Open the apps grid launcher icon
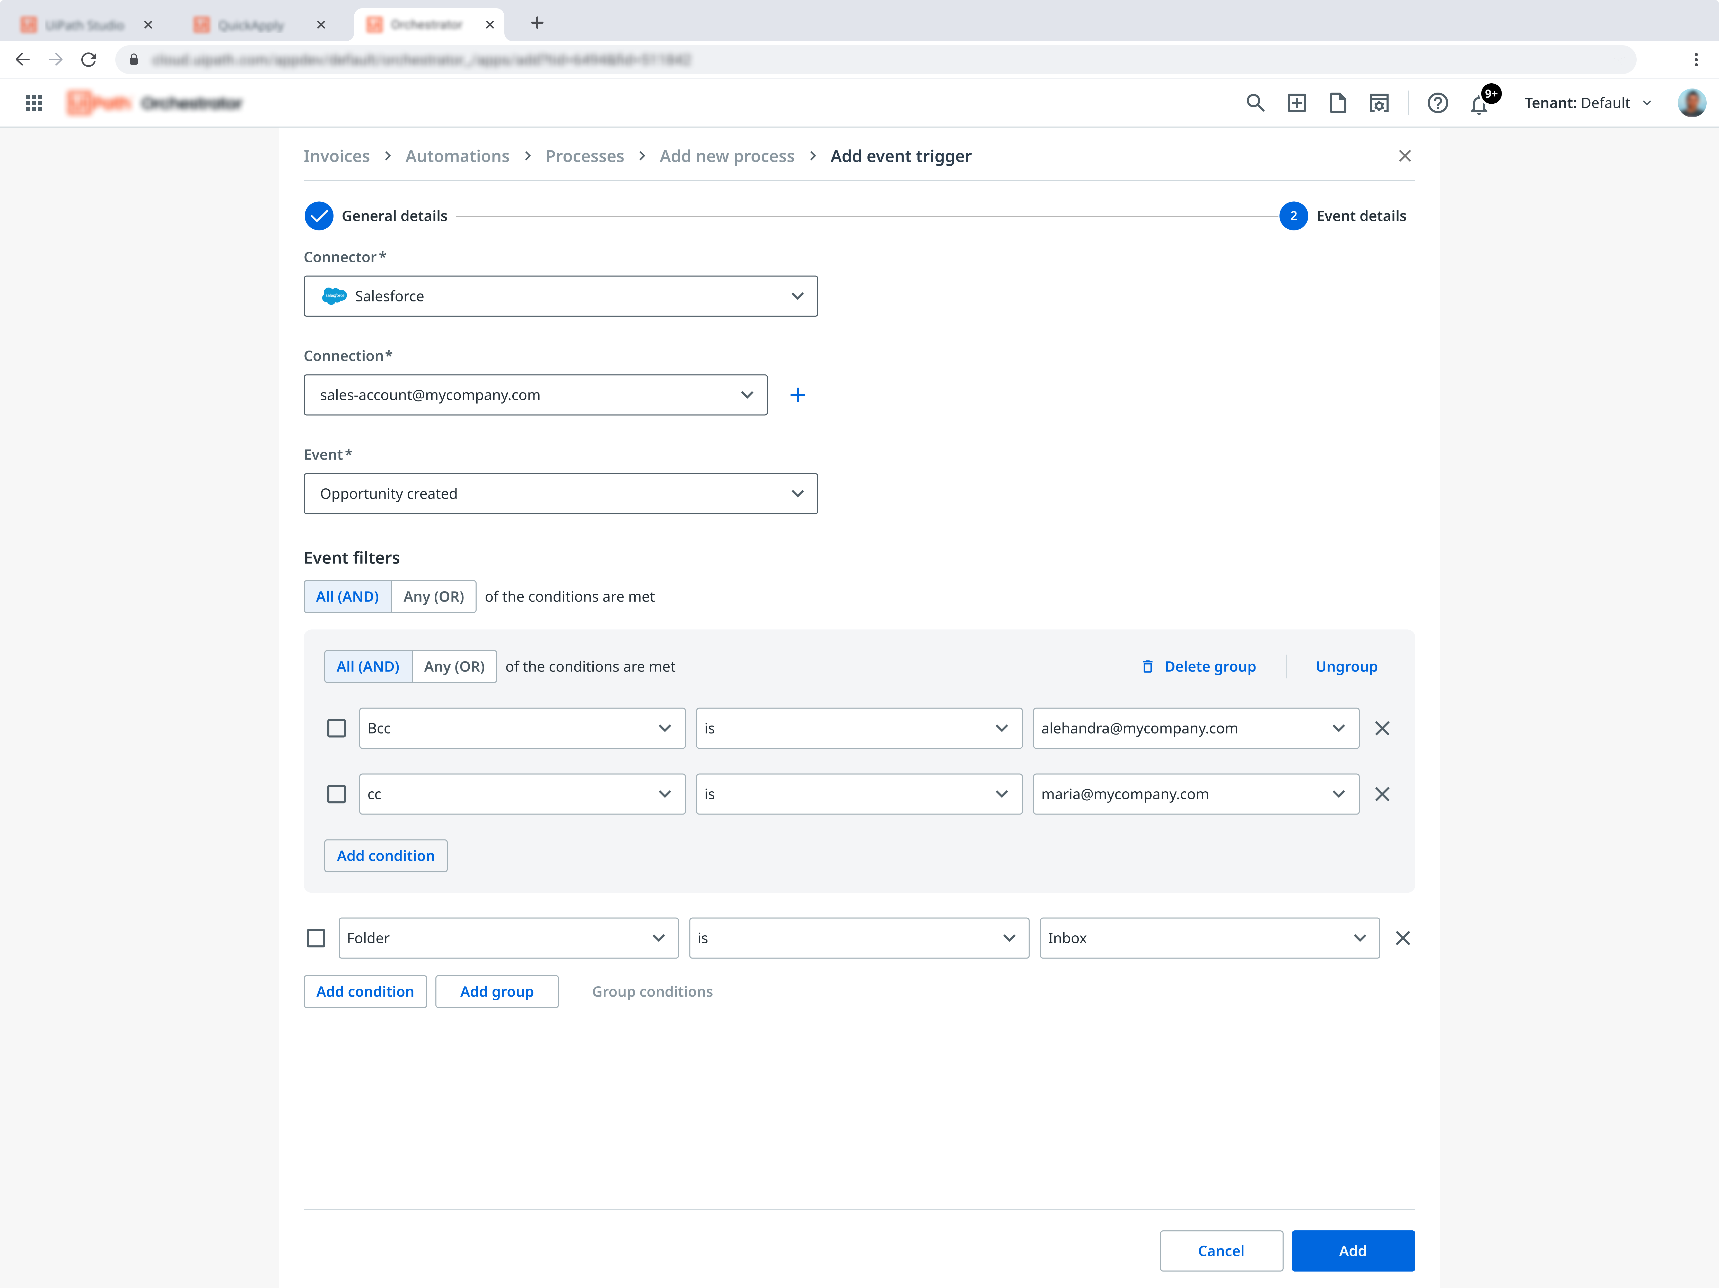Image resolution: width=1719 pixels, height=1288 pixels. 33,103
